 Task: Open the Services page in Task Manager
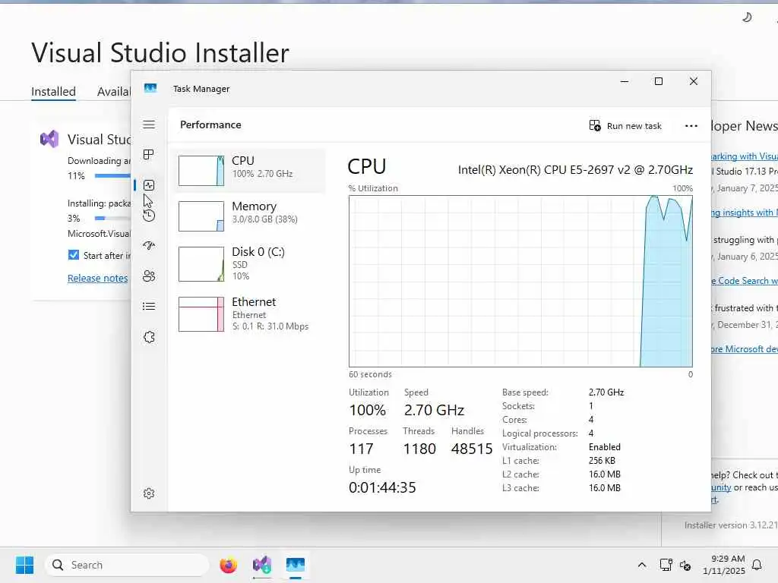click(x=149, y=337)
